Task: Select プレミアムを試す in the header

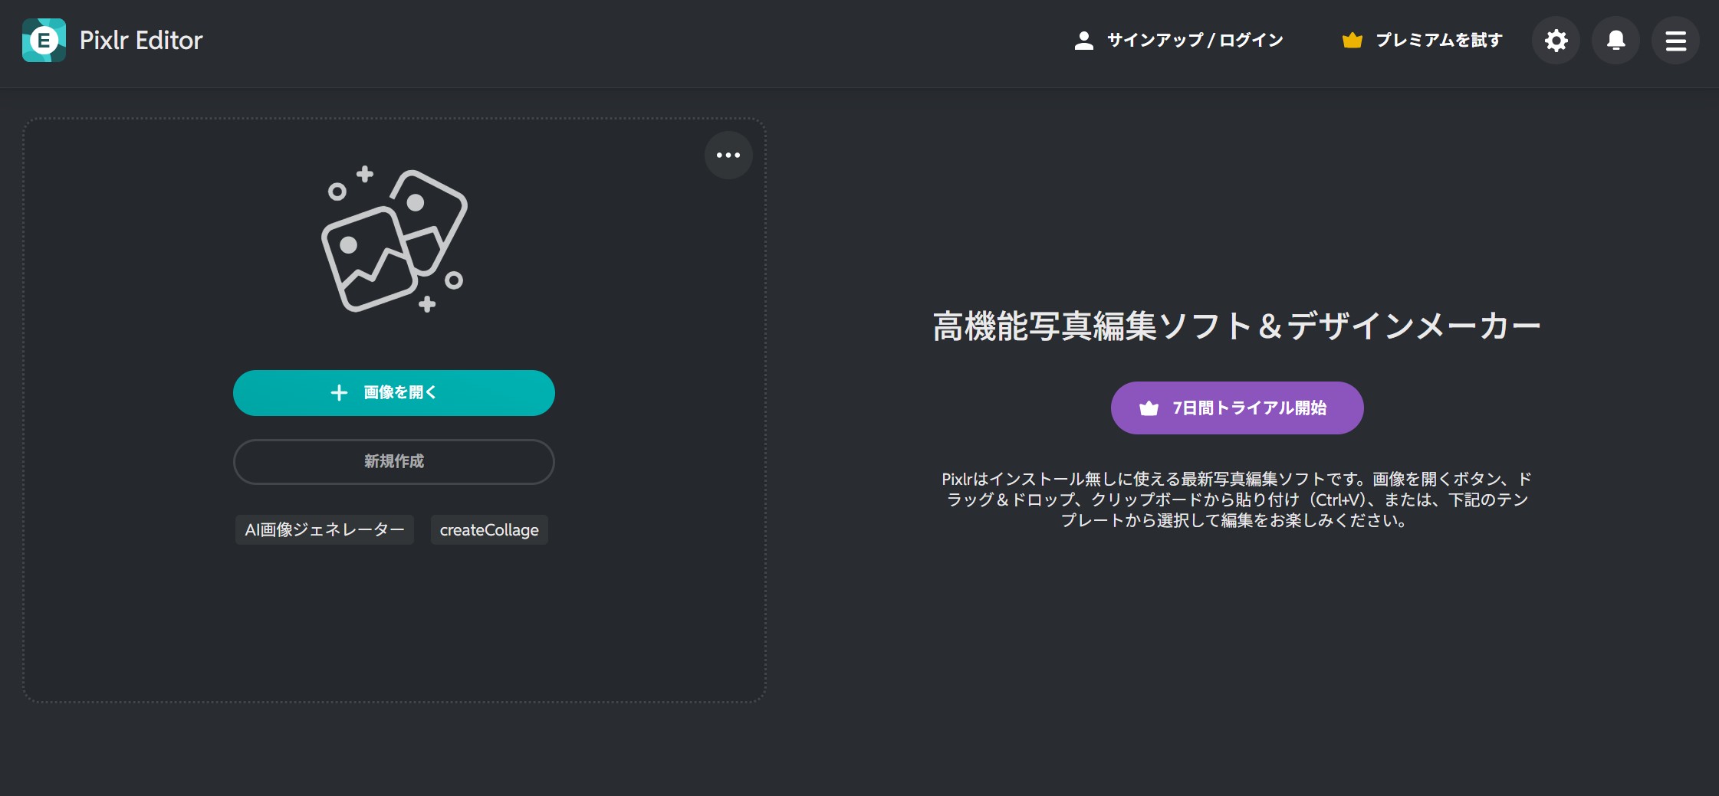Action: (1438, 41)
